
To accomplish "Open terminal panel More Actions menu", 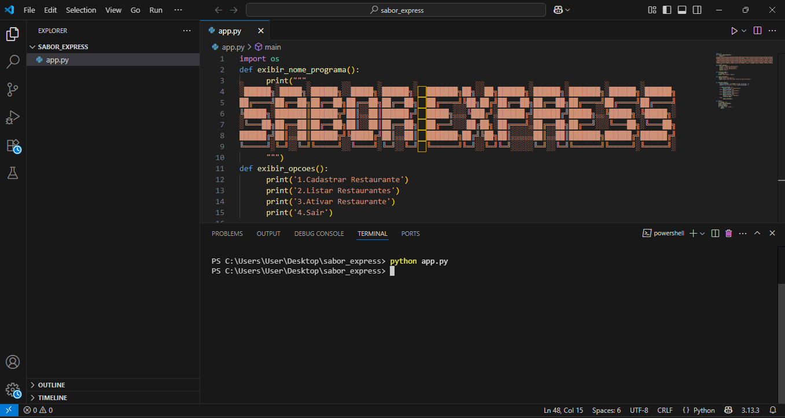I will (743, 233).
